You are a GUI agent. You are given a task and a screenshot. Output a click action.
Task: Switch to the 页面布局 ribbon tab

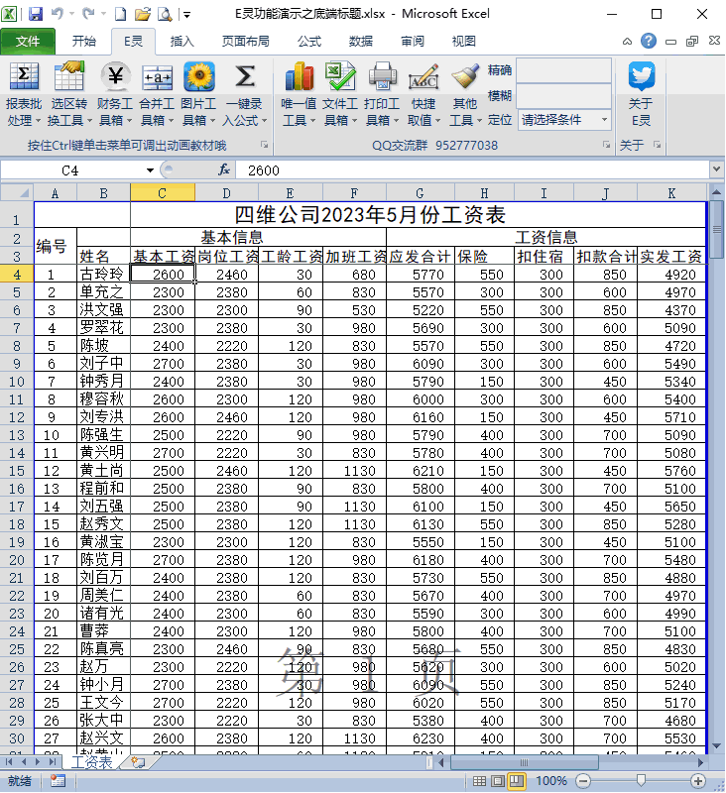click(x=245, y=41)
